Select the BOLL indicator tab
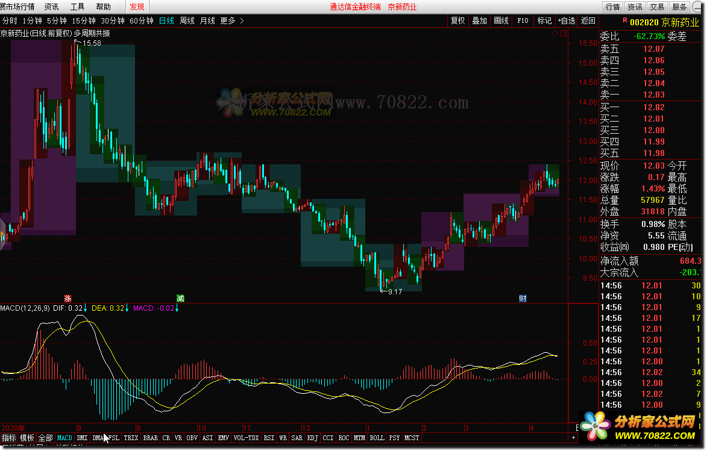Viewport: 707px width, 451px height. tap(377, 438)
